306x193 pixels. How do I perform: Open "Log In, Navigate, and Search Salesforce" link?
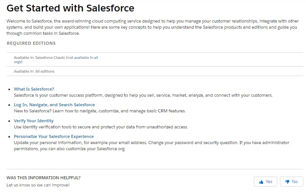[54, 105]
